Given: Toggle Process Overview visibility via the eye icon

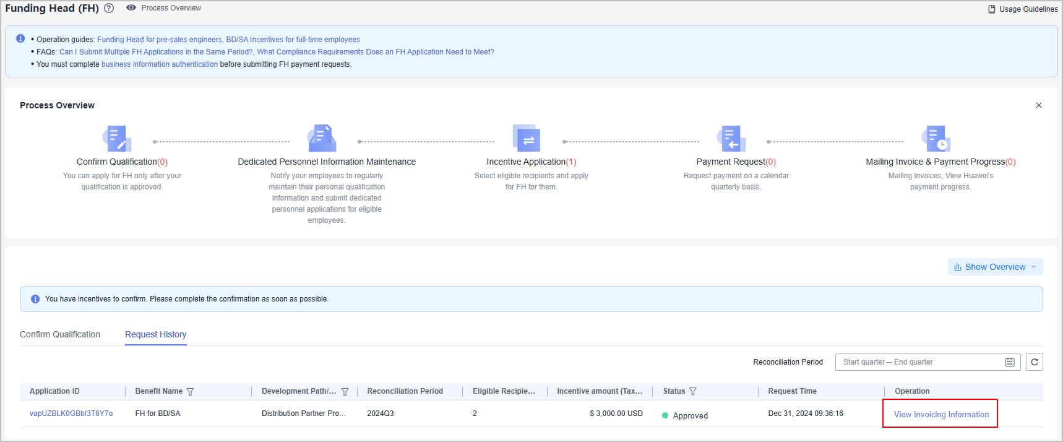Looking at the screenshot, I should (131, 8).
